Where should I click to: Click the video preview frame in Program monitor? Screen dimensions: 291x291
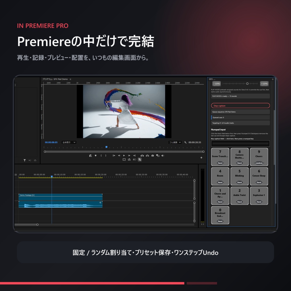(x=124, y=111)
